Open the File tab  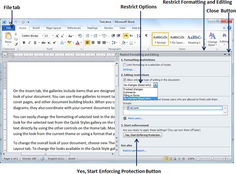coord(8,28)
